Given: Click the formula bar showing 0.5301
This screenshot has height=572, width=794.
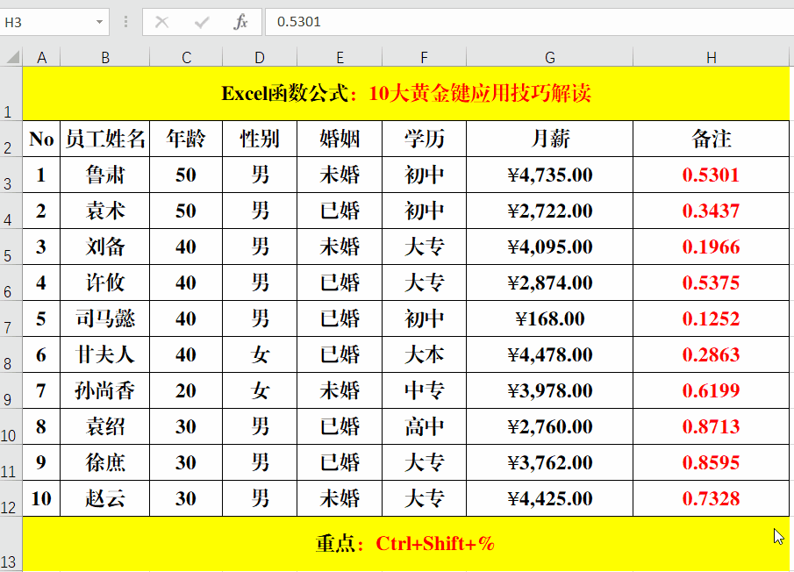Looking at the screenshot, I should coord(529,22).
